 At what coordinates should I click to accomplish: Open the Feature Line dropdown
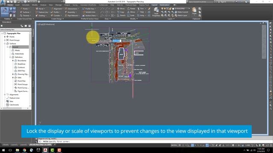pyautogui.click(x=42, y=12)
